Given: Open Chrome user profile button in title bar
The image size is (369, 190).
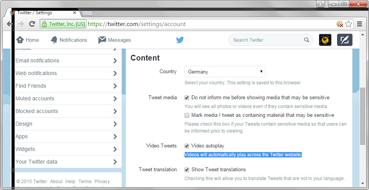Looking at the screenshot, I should pos(321,4).
